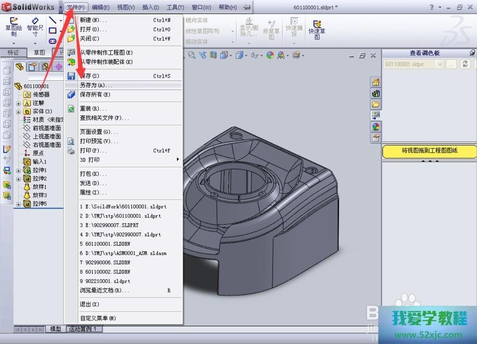Image resolution: width=477 pixels, height=344 pixels.
Task: Click the Section View icon in view toolbar
Action: point(212,55)
